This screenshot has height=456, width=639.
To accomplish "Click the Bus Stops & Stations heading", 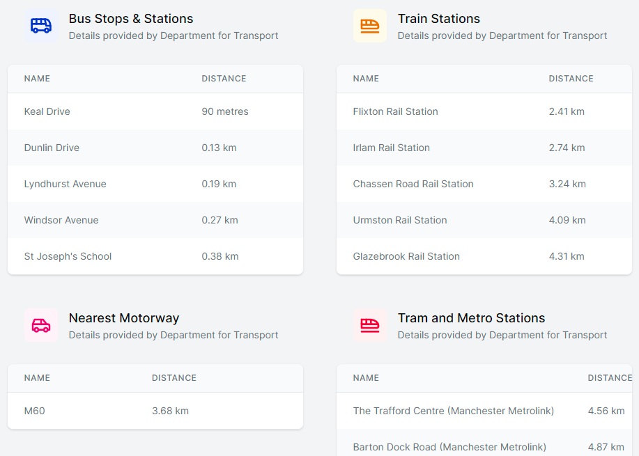I will (x=131, y=19).
